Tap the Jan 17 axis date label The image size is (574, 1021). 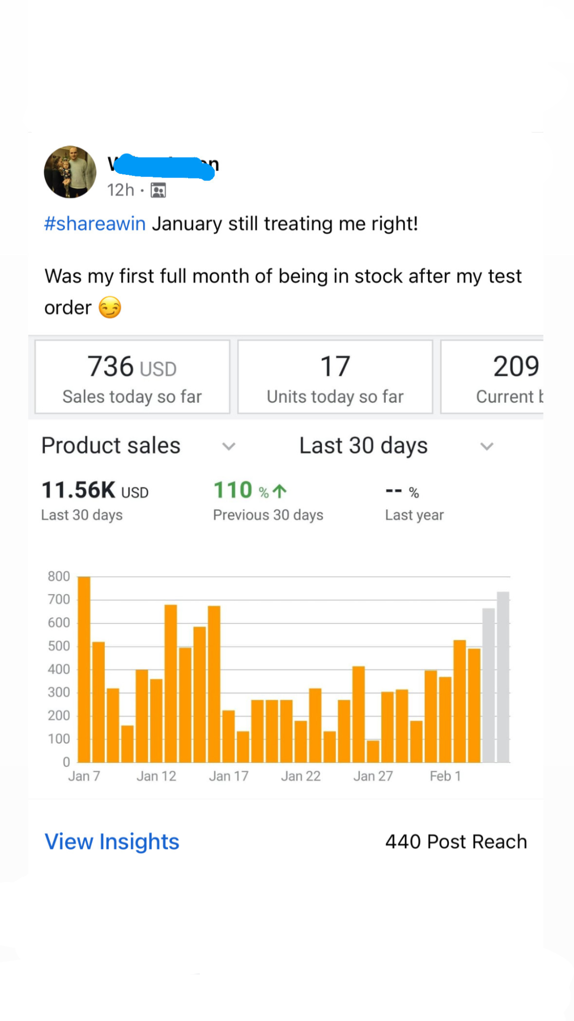click(229, 776)
